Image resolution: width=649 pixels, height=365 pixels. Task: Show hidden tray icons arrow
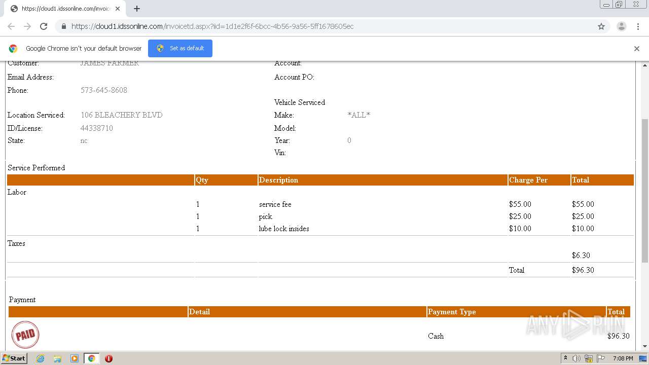point(565,358)
